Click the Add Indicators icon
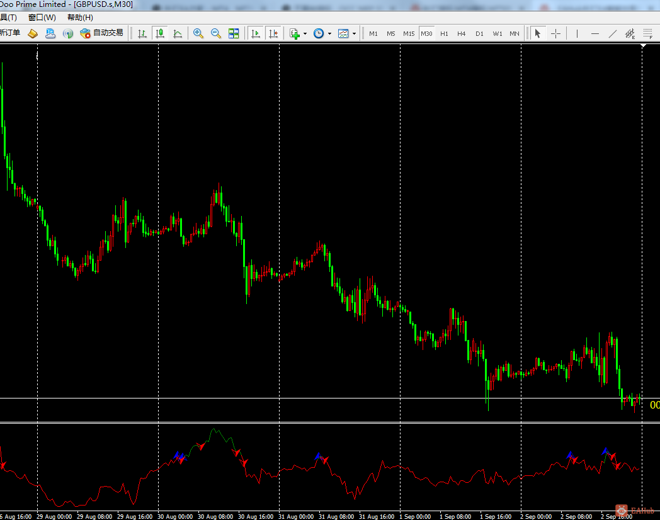Viewport: 660px width, 520px height. tap(295, 33)
